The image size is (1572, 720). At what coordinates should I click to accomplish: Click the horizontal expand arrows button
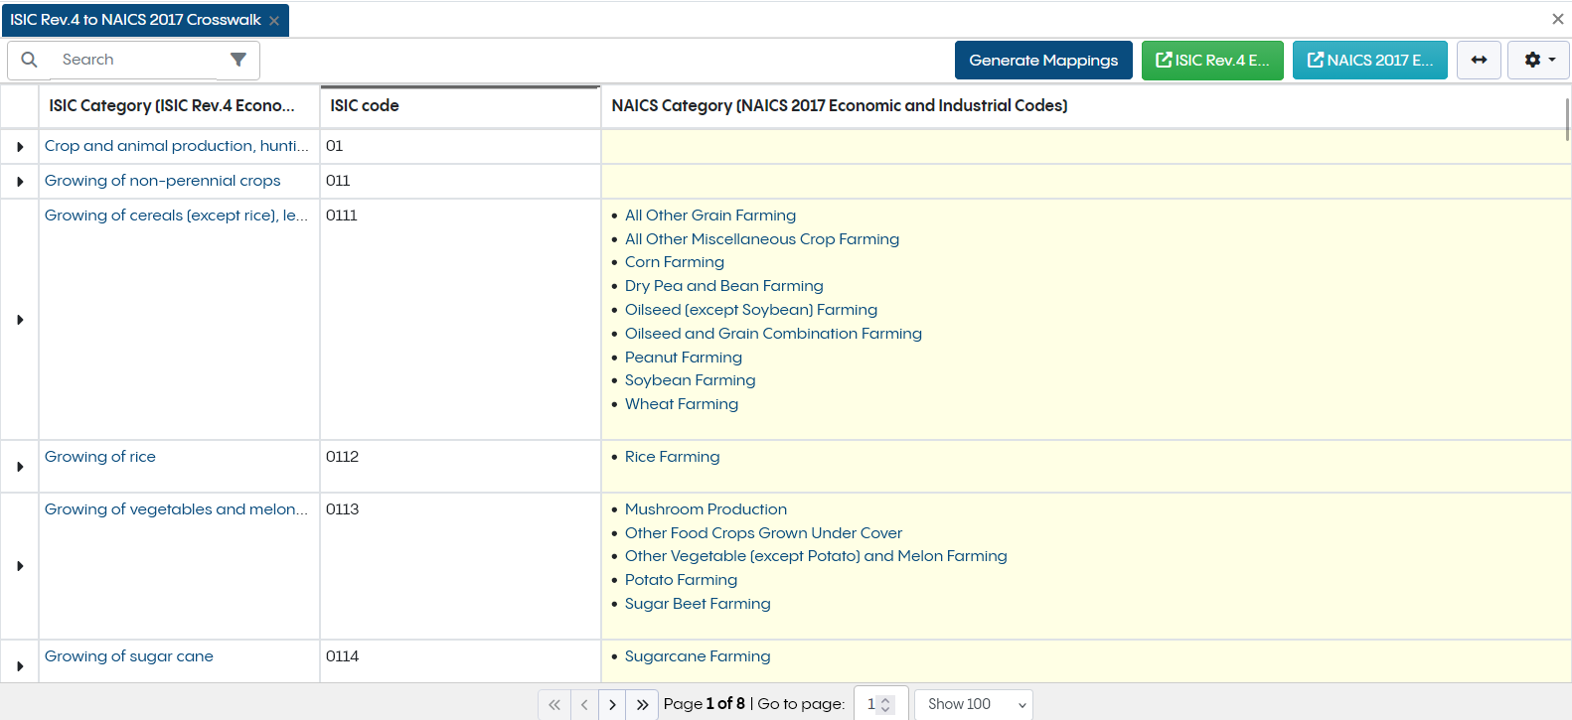[x=1479, y=60]
